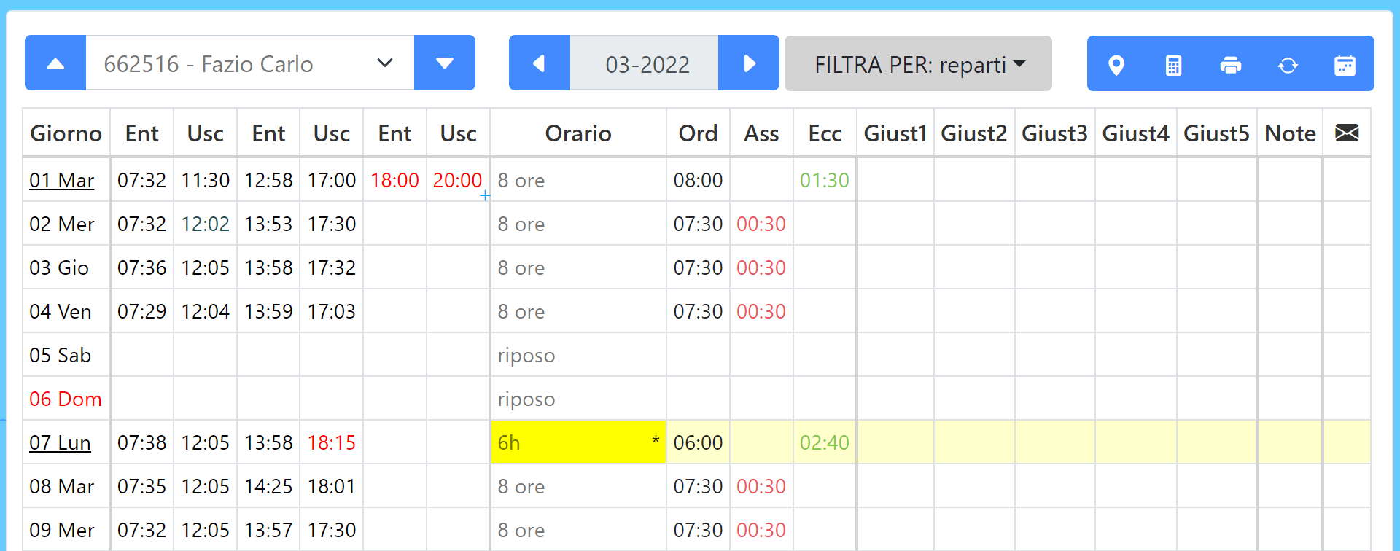Click 18:01 exit on 08 Mar
Image resolution: width=1400 pixels, height=551 pixels.
332,486
